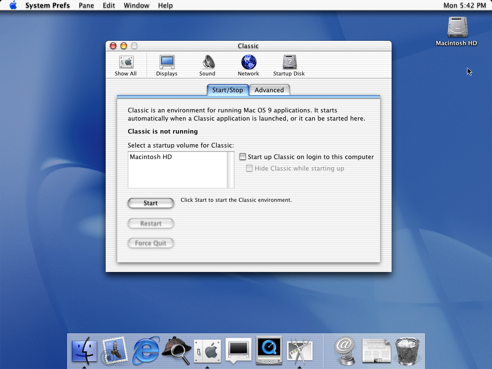Open the Pane menu

point(86,5)
